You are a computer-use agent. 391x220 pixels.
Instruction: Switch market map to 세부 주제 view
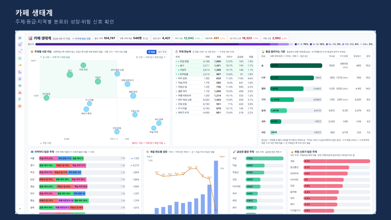162,52
